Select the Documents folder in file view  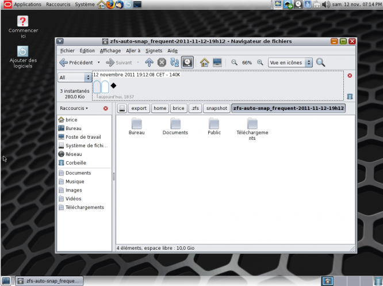click(x=175, y=126)
